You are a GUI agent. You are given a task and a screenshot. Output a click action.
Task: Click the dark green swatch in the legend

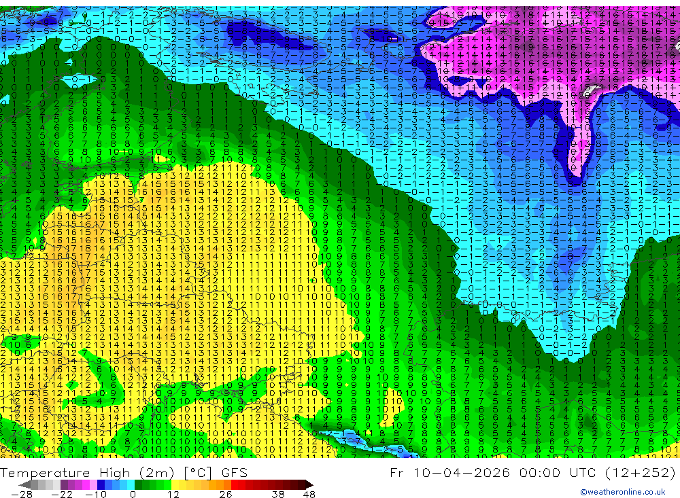[138, 485]
